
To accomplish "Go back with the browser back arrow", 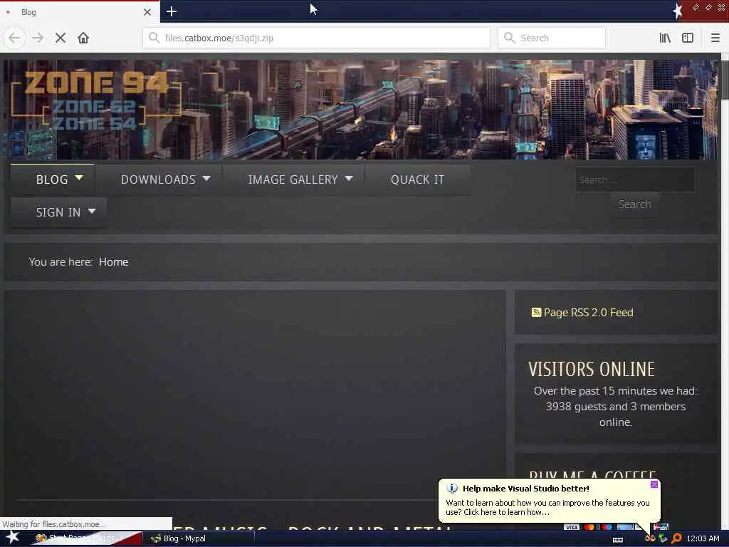I will [x=14, y=38].
